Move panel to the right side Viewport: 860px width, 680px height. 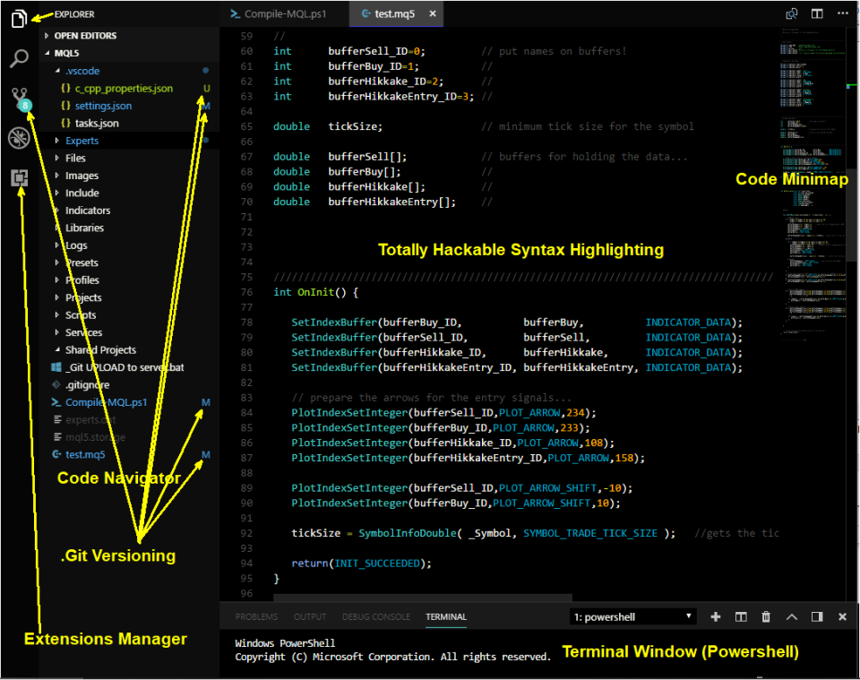tap(817, 617)
